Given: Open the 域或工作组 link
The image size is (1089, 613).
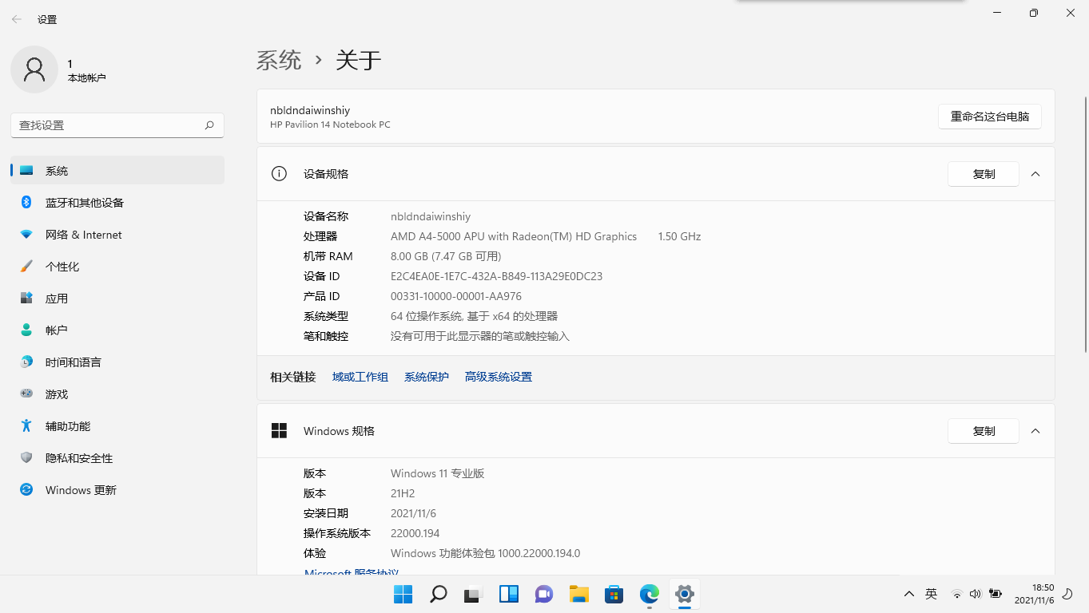Looking at the screenshot, I should [360, 377].
